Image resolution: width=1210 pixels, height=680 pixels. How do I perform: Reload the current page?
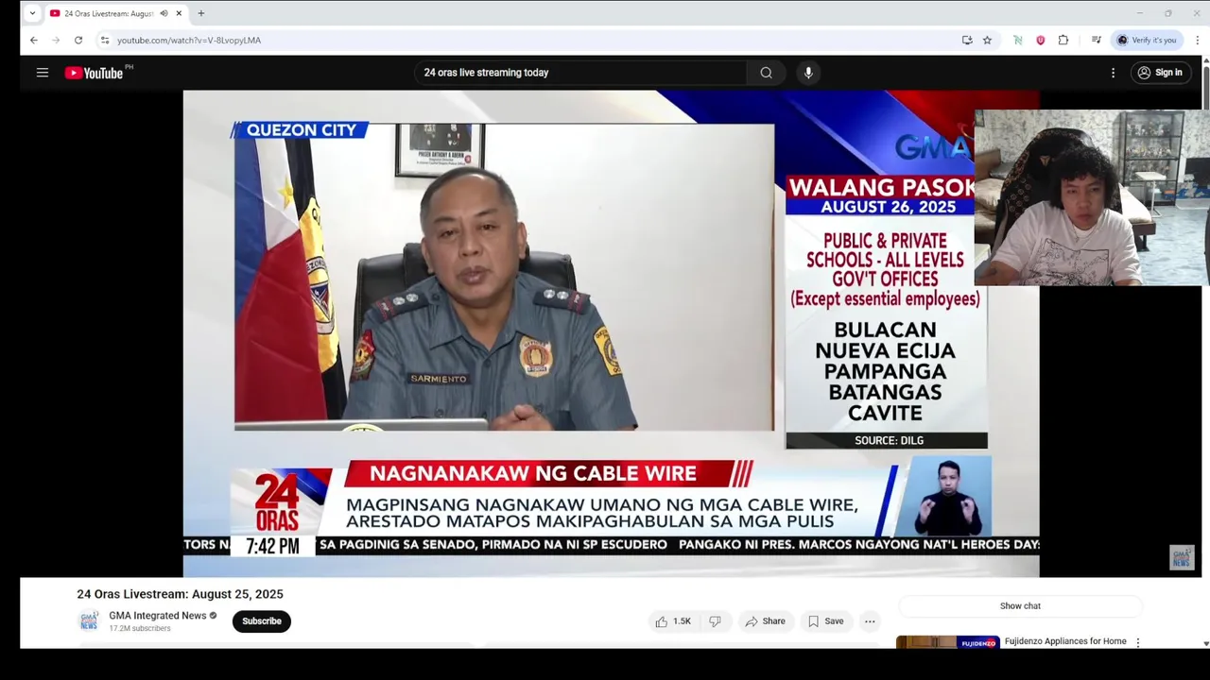click(x=78, y=40)
